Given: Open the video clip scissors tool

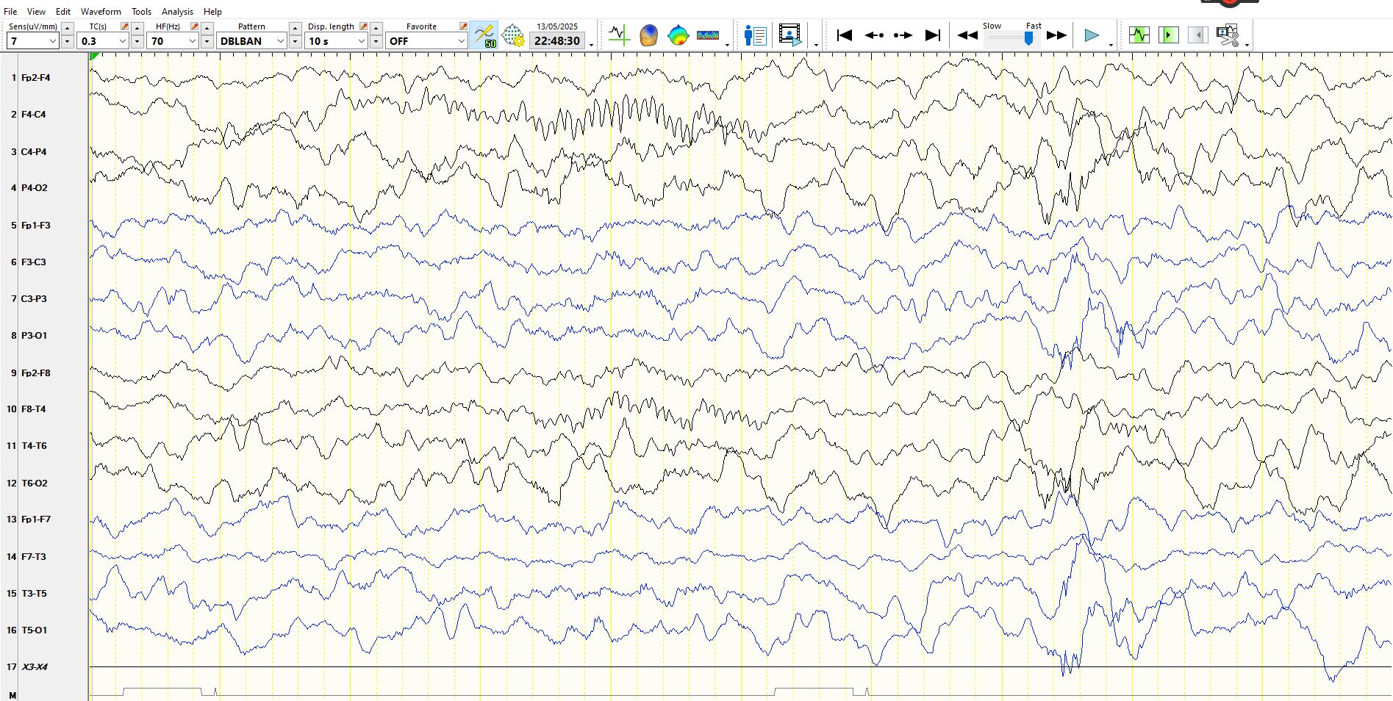Looking at the screenshot, I should [1228, 35].
